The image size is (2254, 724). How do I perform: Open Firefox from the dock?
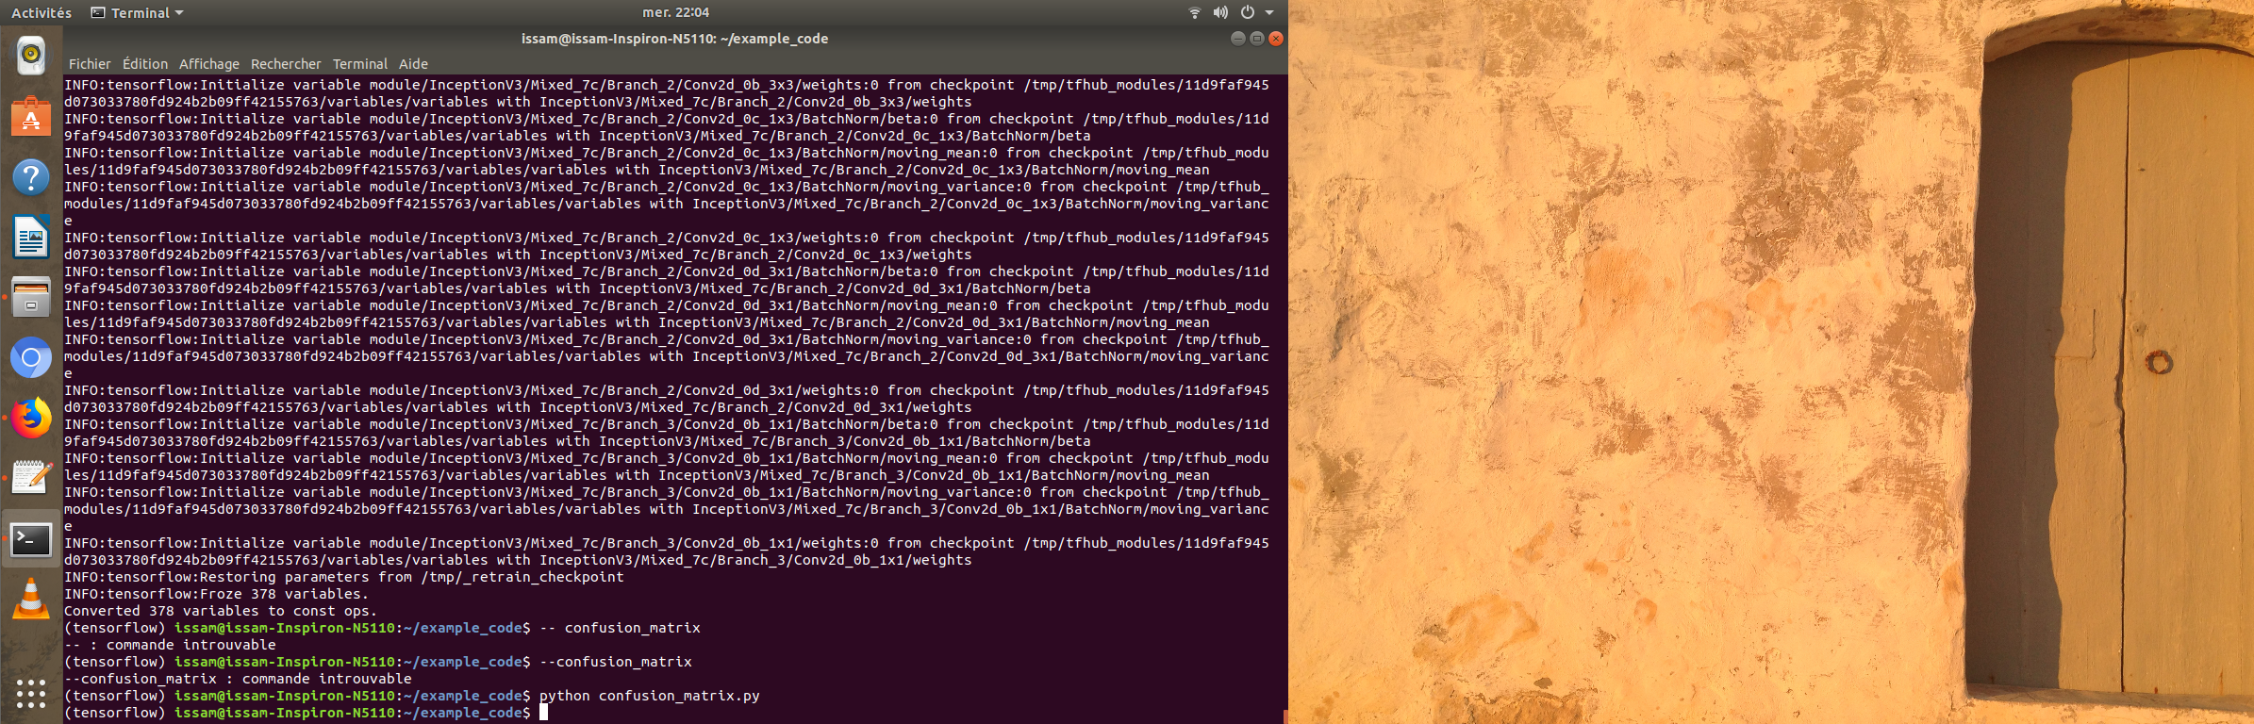31,419
